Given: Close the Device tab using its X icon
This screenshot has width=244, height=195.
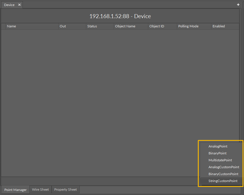Looking at the screenshot, I should (19, 5).
